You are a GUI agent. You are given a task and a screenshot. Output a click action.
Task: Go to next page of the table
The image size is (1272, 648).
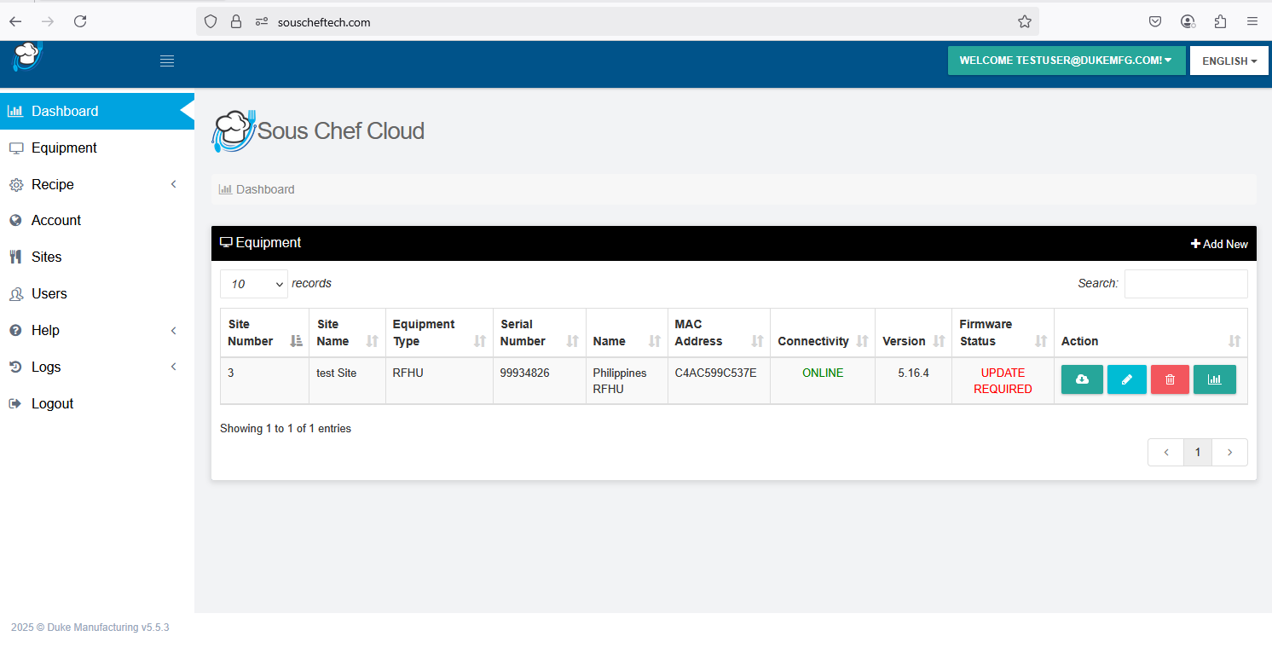[1229, 452]
